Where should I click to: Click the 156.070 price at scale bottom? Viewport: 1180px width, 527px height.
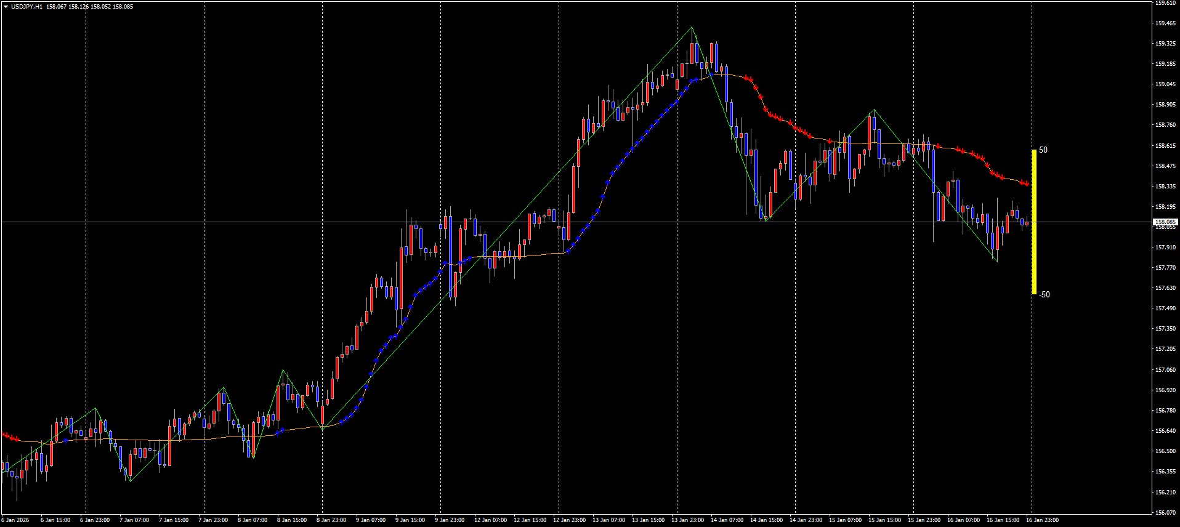1165,512
